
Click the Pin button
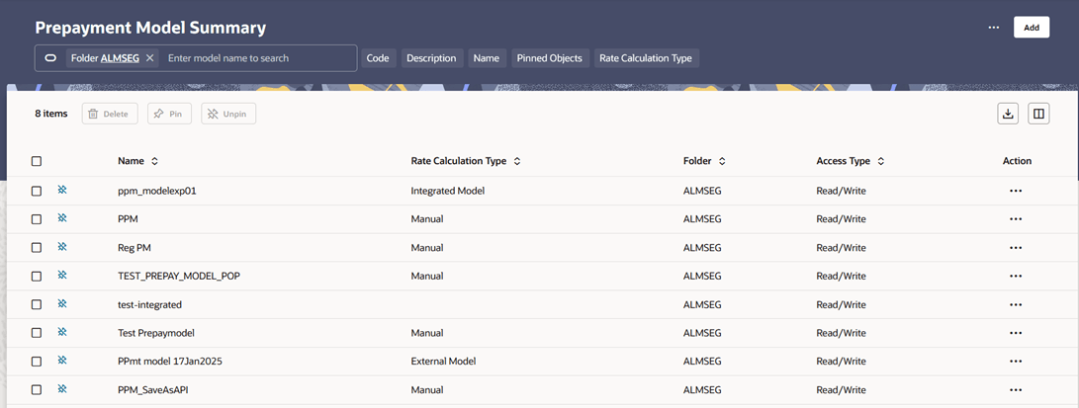pyautogui.click(x=169, y=114)
